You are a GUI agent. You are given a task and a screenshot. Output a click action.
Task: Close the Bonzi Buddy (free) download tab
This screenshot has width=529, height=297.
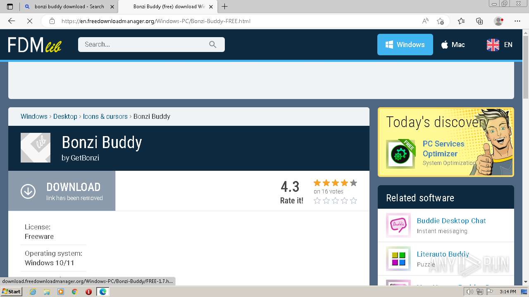click(x=211, y=7)
